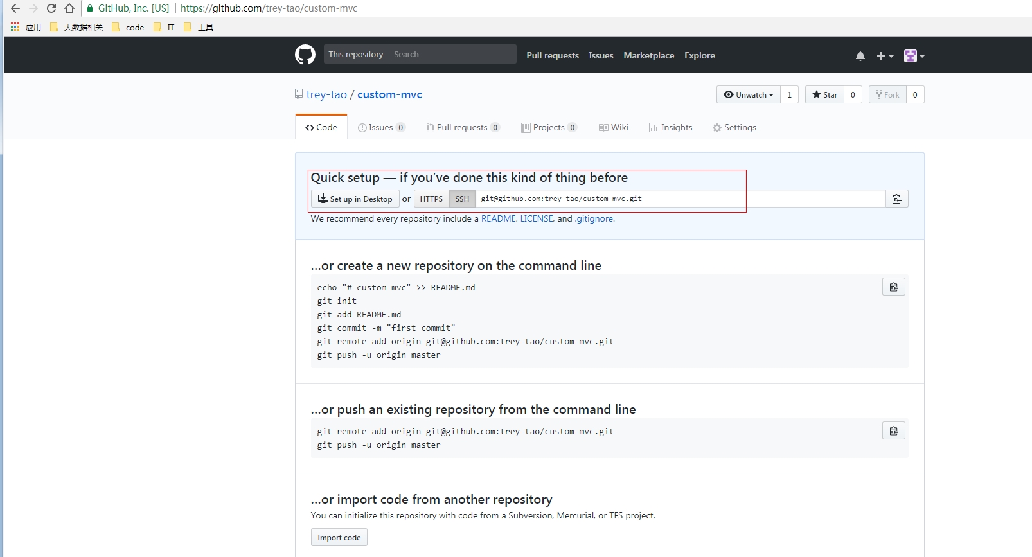Viewport: 1032px width, 557px height.
Task: Open the 工具 bookmark folder
Action: coord(199,27)
